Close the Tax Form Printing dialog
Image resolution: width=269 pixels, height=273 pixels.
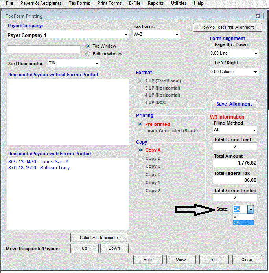click(x=247, y=260)
